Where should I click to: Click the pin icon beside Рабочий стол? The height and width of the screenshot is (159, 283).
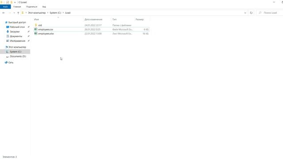(28, 27)
